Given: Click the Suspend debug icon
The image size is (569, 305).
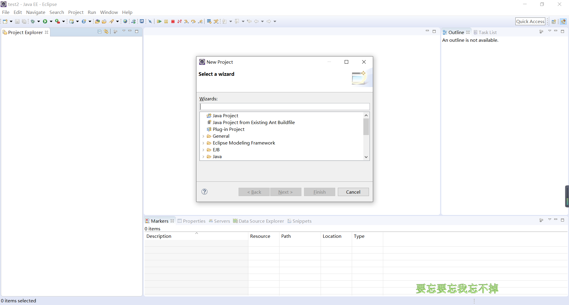Looking at the screenshot, I should point(166,21).
